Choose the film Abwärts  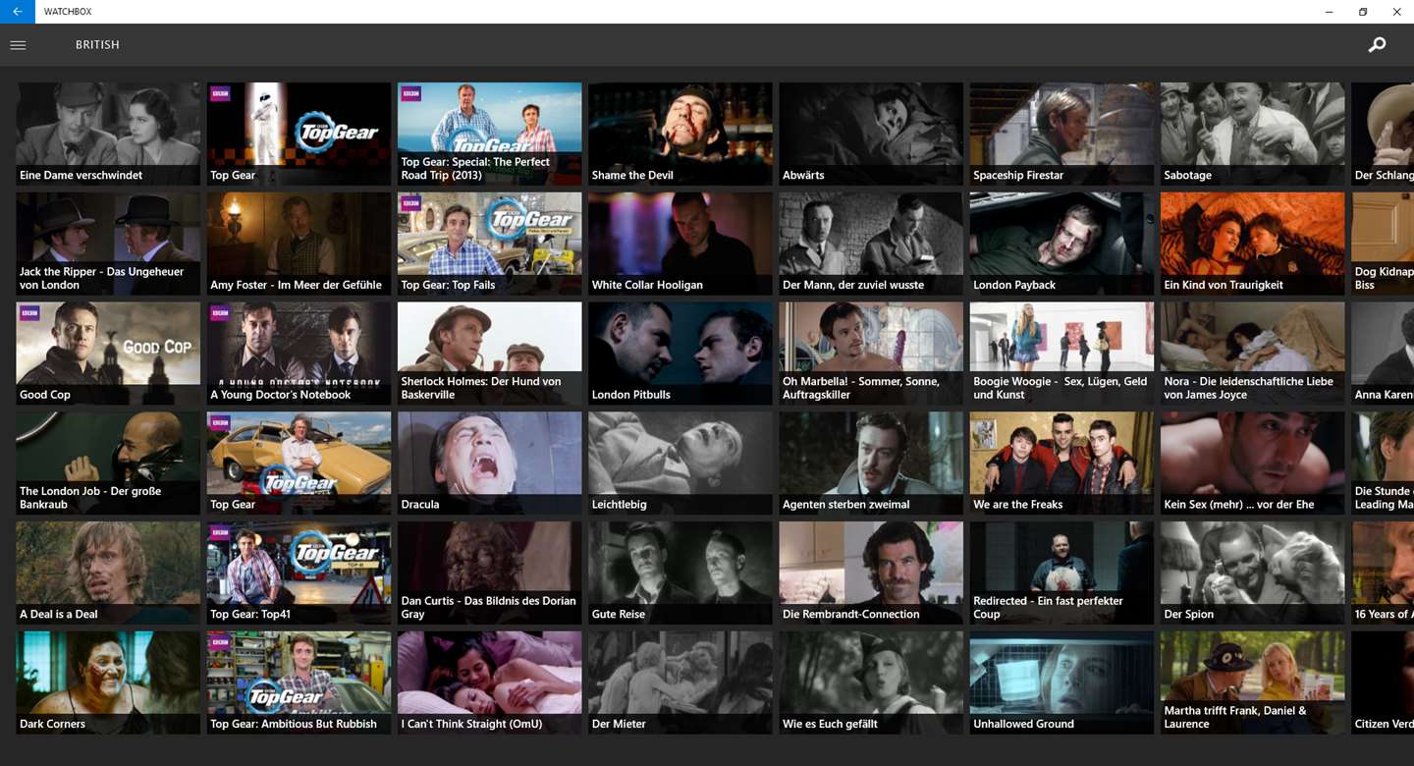pyautogui.click(x=871, y=134)
